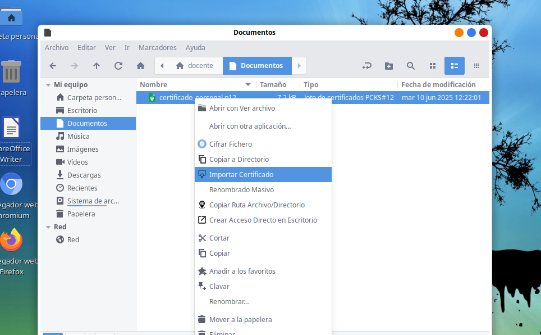The width and height of the screenshot is (541, 335).
Task: Open the Carpeta personal desktop icon
Action: coord(11,17)
